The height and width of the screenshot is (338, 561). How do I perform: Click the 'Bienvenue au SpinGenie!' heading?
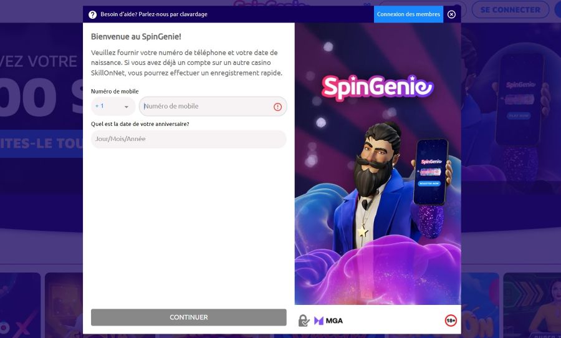(x=136, y=37)
